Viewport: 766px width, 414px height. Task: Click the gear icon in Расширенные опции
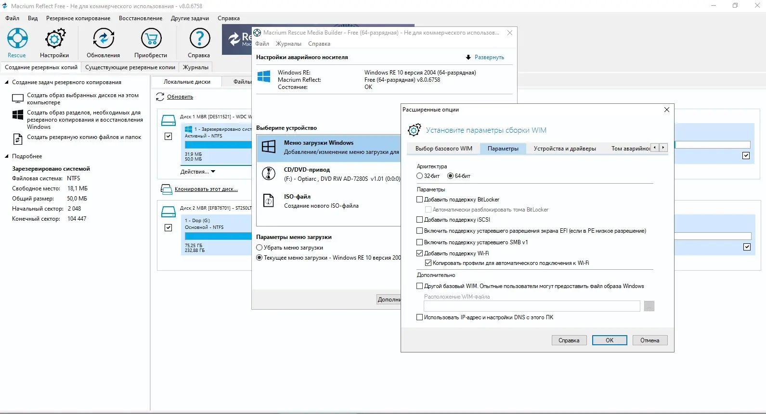[x=414, y=130]
